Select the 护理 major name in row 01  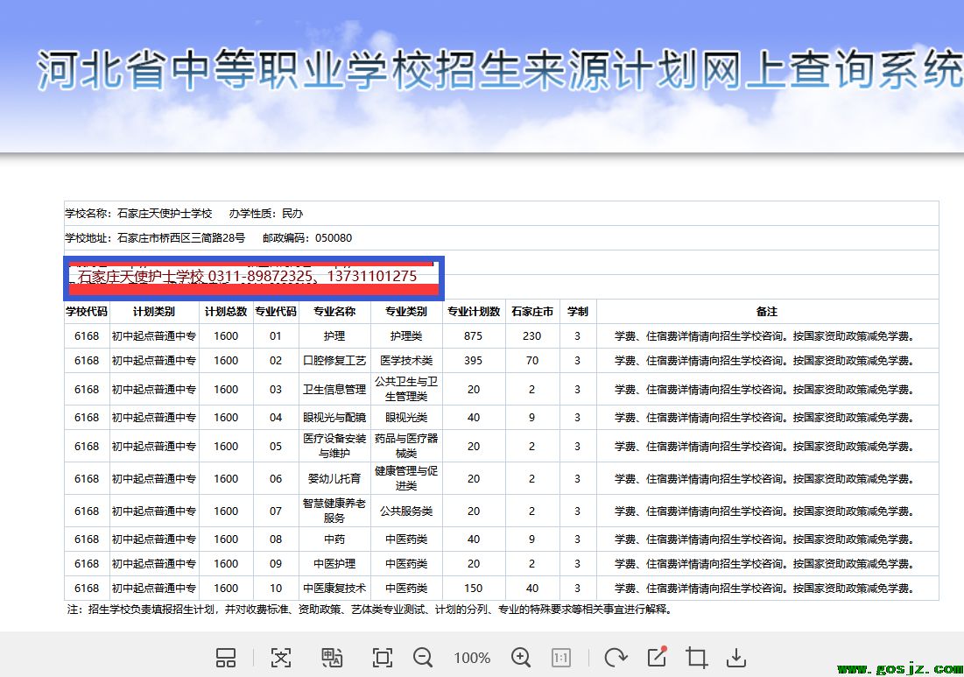coord(334,336)
